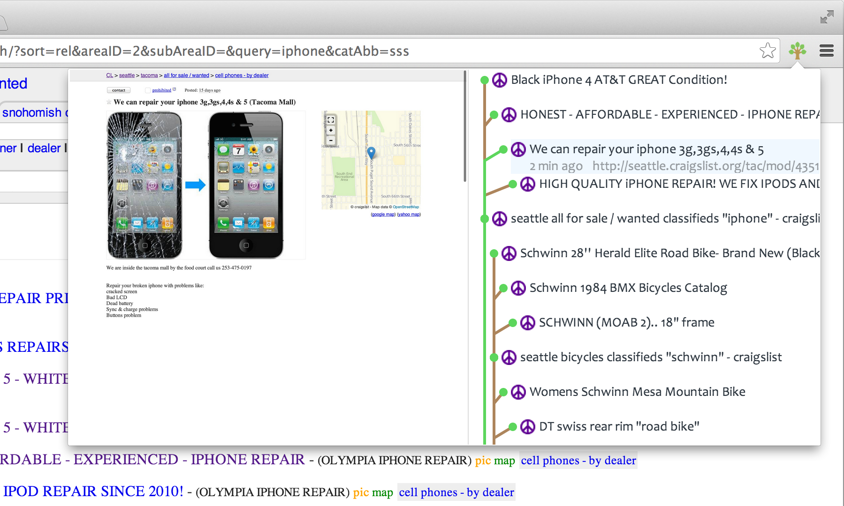Image resolution: width=844 pixels, height=506 pixels.
Task: Star the 'We can repair your iphone' posting
Action: pyautogui.click(x=109, y=102)
